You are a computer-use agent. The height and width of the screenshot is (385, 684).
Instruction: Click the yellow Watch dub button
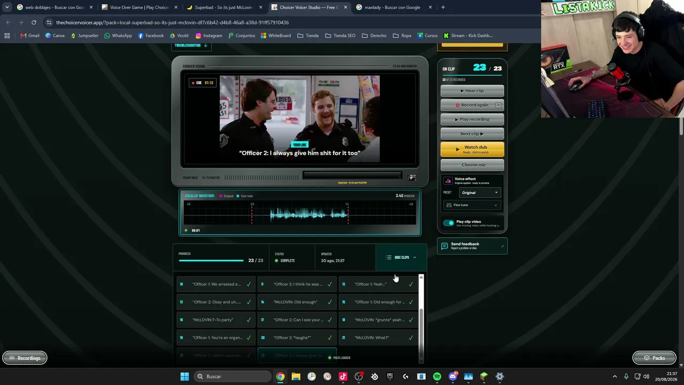(x=472, y=149)
